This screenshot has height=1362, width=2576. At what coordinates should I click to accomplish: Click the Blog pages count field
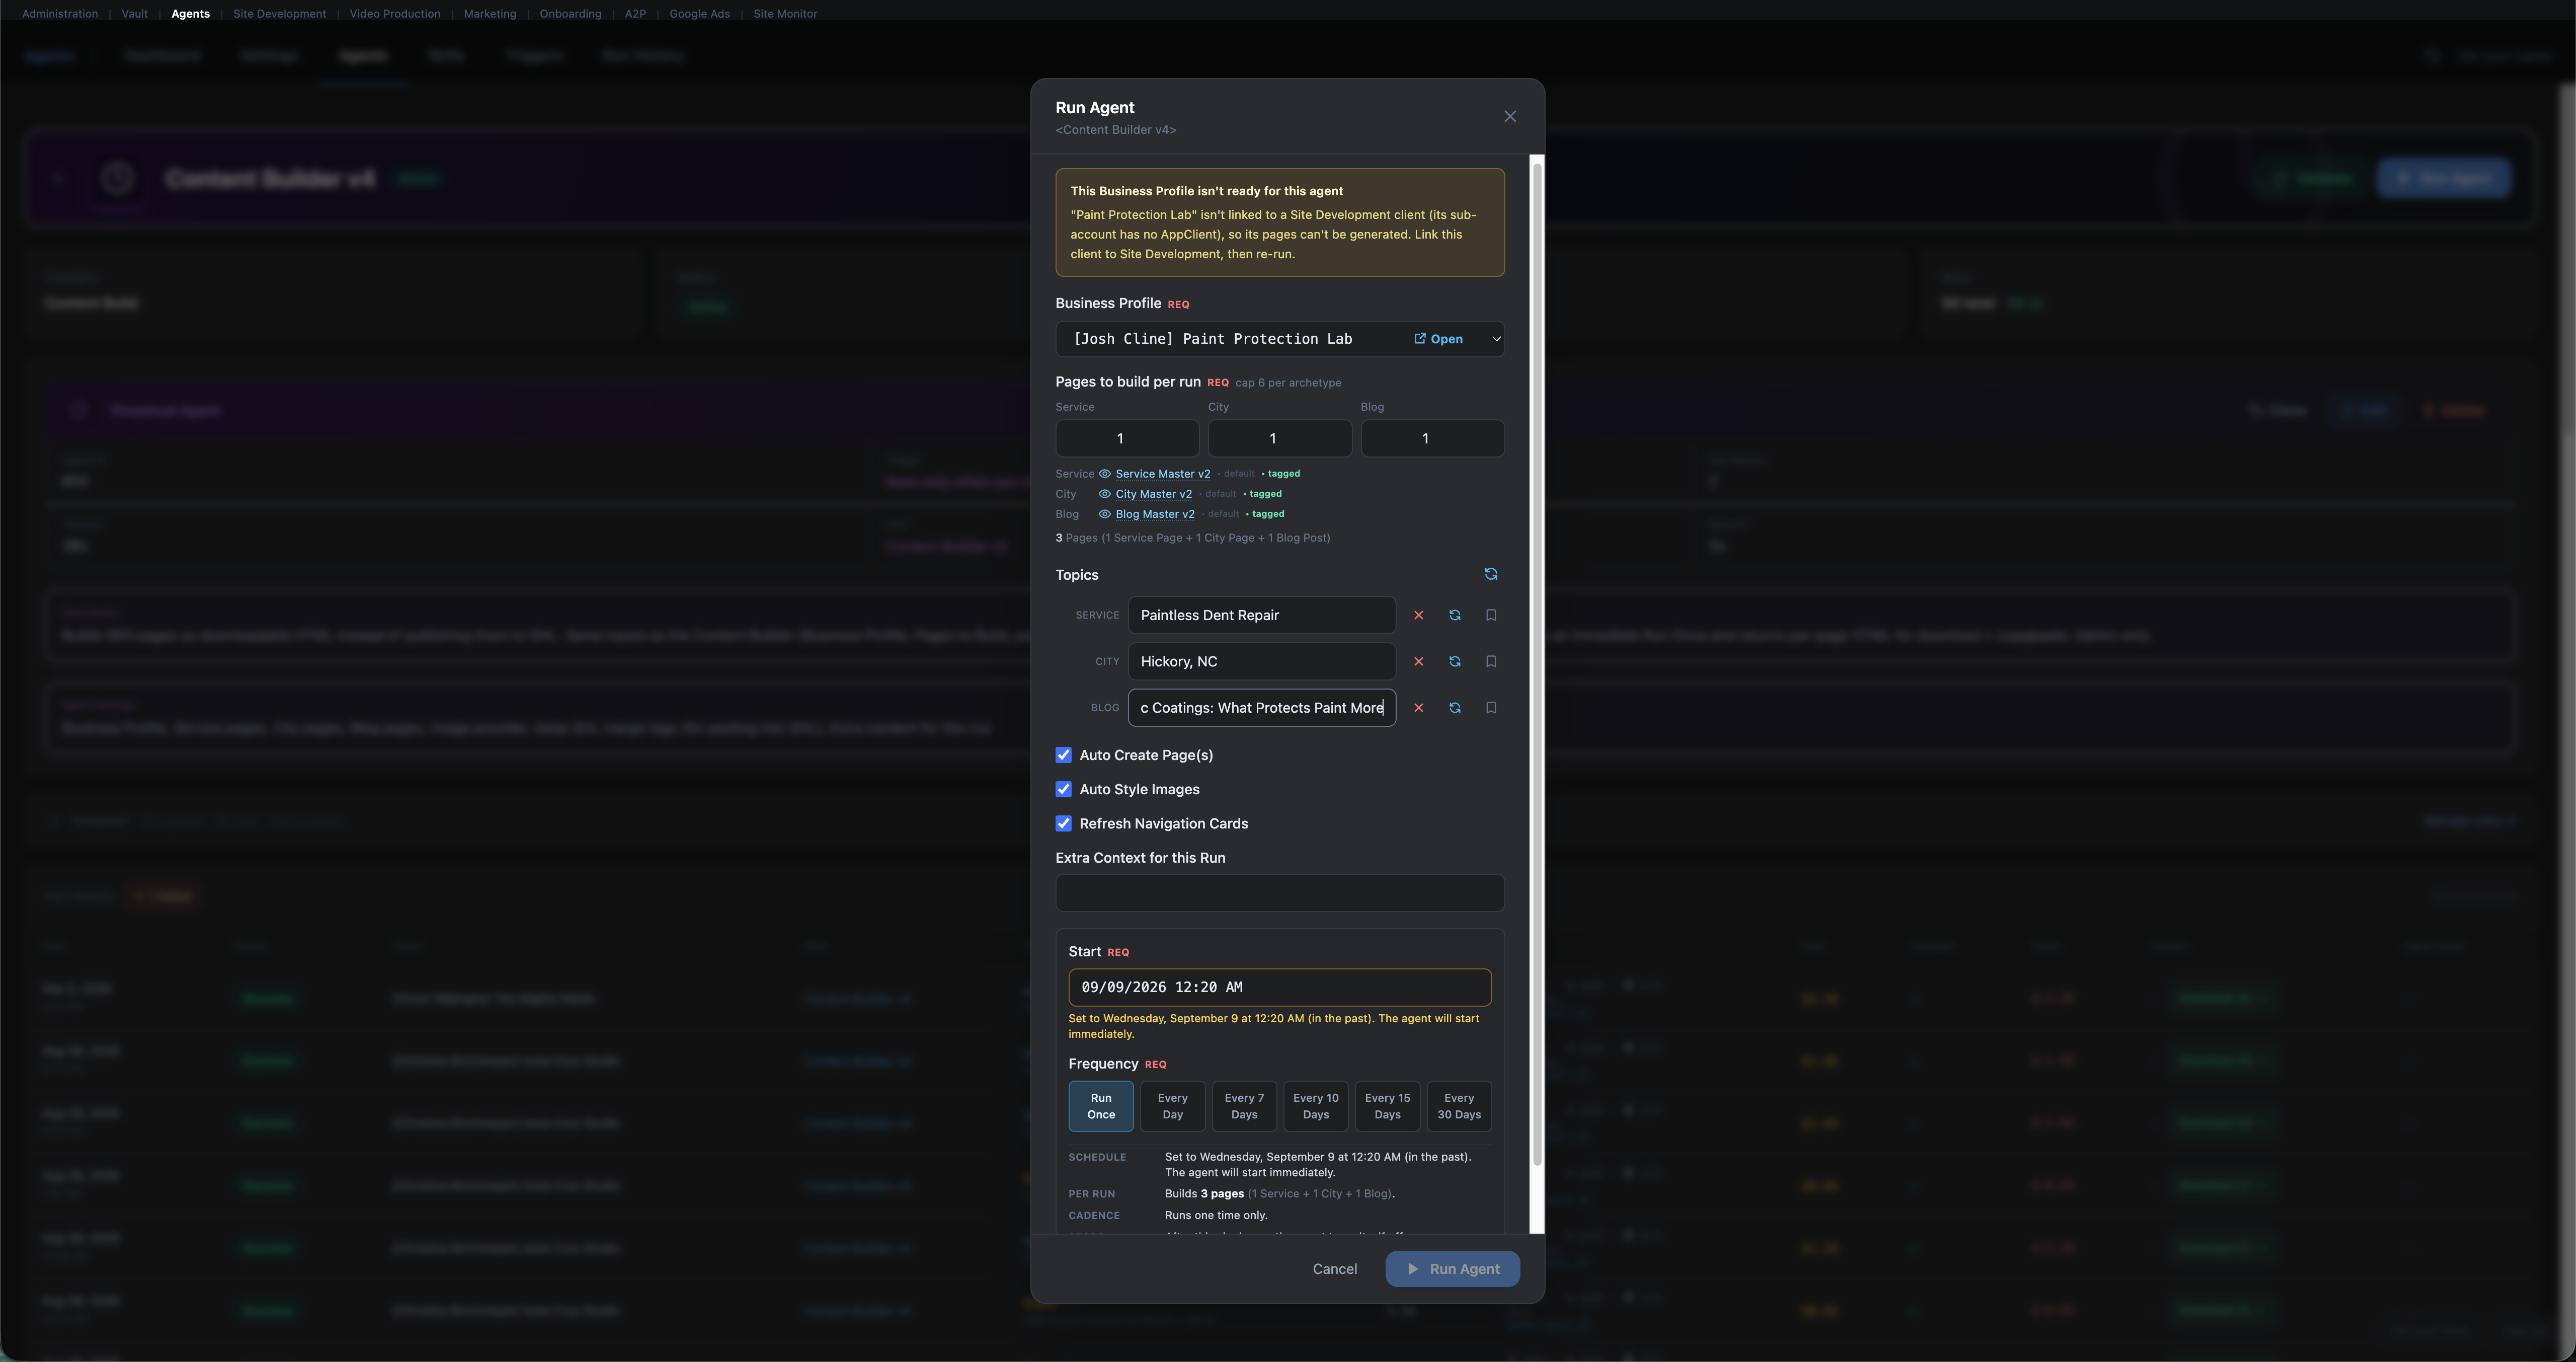point(1433,438)
